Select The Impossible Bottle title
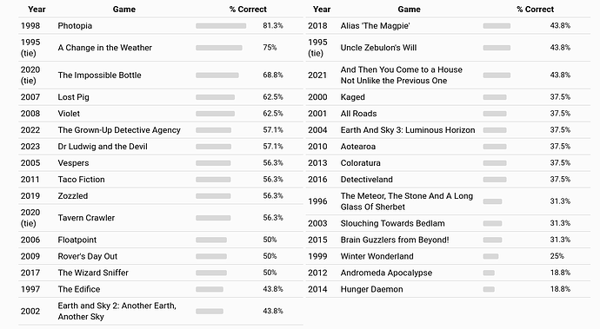This screenshot has width=600, height=329. click(x=99, y=76)
